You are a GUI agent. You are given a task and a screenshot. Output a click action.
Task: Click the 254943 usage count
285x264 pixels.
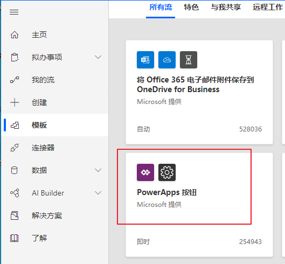(251, 241)
